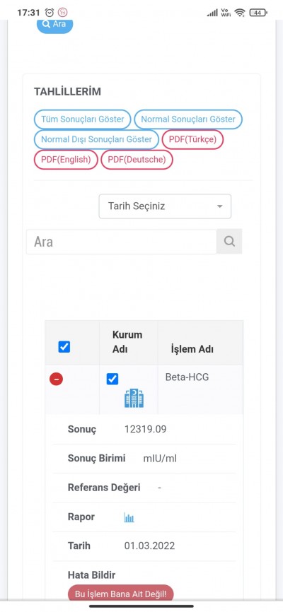Download PDF(Türkçe) report
The image size is (283, 612).
click(192, 139)
